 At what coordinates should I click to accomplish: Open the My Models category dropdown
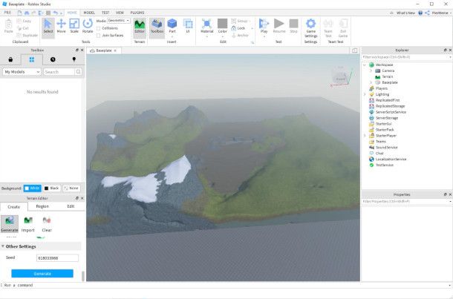(22, 72)
